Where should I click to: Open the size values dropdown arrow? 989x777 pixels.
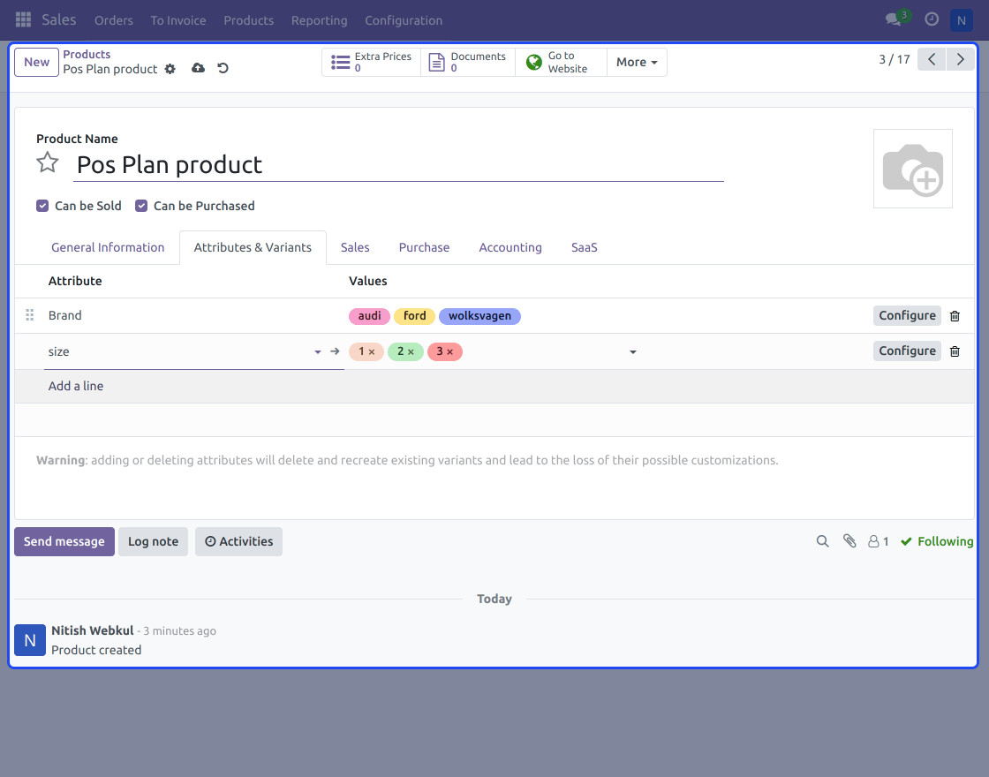click(632, 352)
